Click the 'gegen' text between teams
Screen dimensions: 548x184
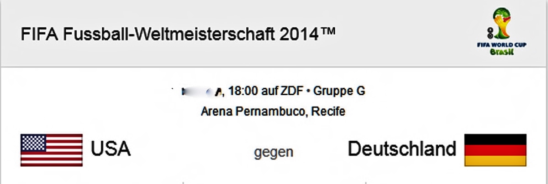pyautogui.click(x=274, y=152)
